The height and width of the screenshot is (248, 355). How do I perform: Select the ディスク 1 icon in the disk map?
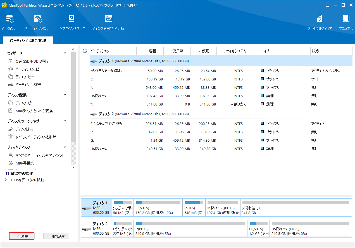point(86,208)
